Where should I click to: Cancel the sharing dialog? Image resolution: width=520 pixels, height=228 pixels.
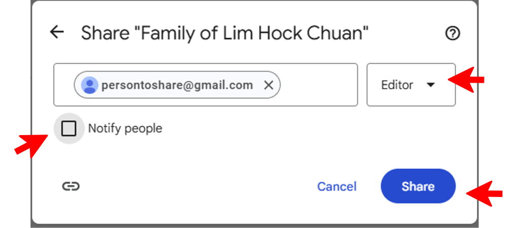tap(337, 186)
